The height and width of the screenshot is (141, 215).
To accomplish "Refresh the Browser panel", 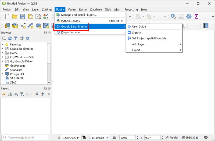I will click(10, 38).
